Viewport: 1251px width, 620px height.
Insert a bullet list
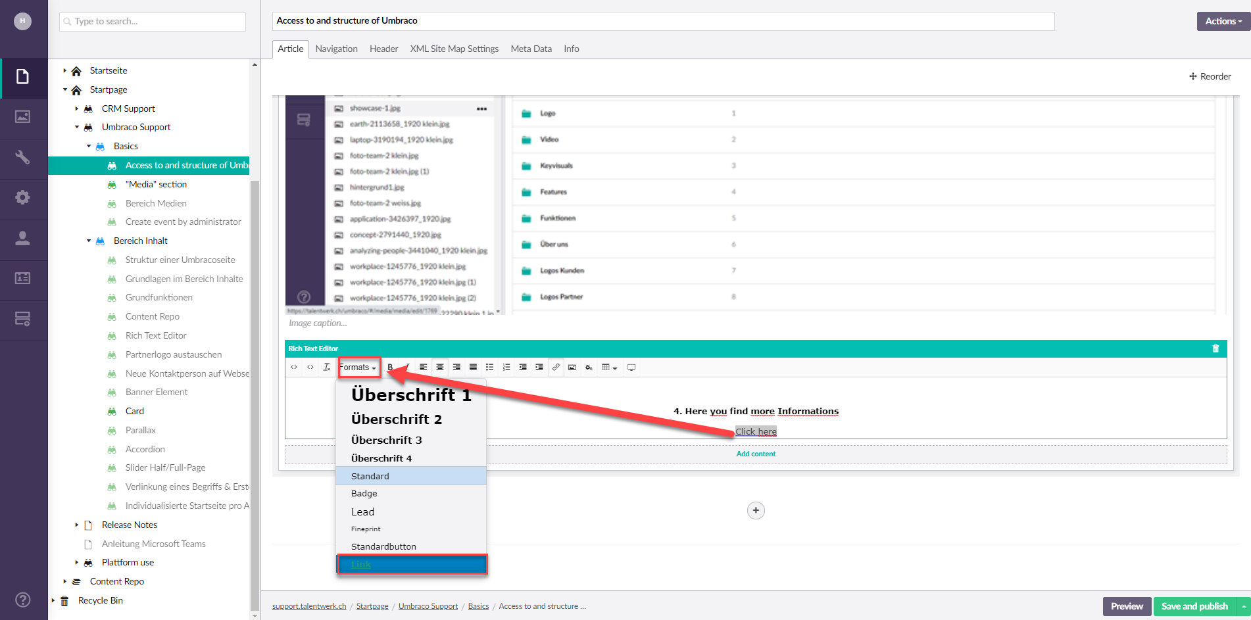[x=489, y=368]
